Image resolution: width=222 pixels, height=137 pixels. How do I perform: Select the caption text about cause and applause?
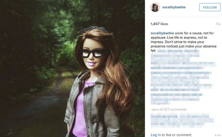coord(183,42)
